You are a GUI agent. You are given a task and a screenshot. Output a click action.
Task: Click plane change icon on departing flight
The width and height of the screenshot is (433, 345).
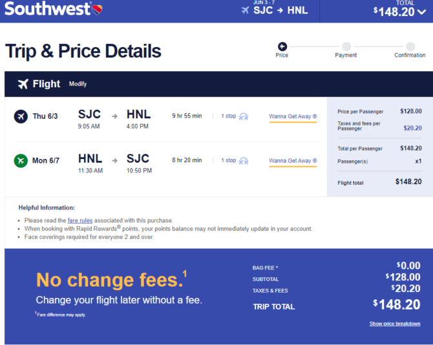coord(243,116)
